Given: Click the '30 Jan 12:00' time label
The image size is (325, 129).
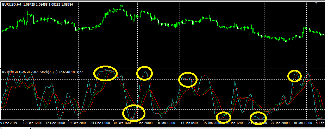Looking at the screenshot, I should tap(302, 123).
